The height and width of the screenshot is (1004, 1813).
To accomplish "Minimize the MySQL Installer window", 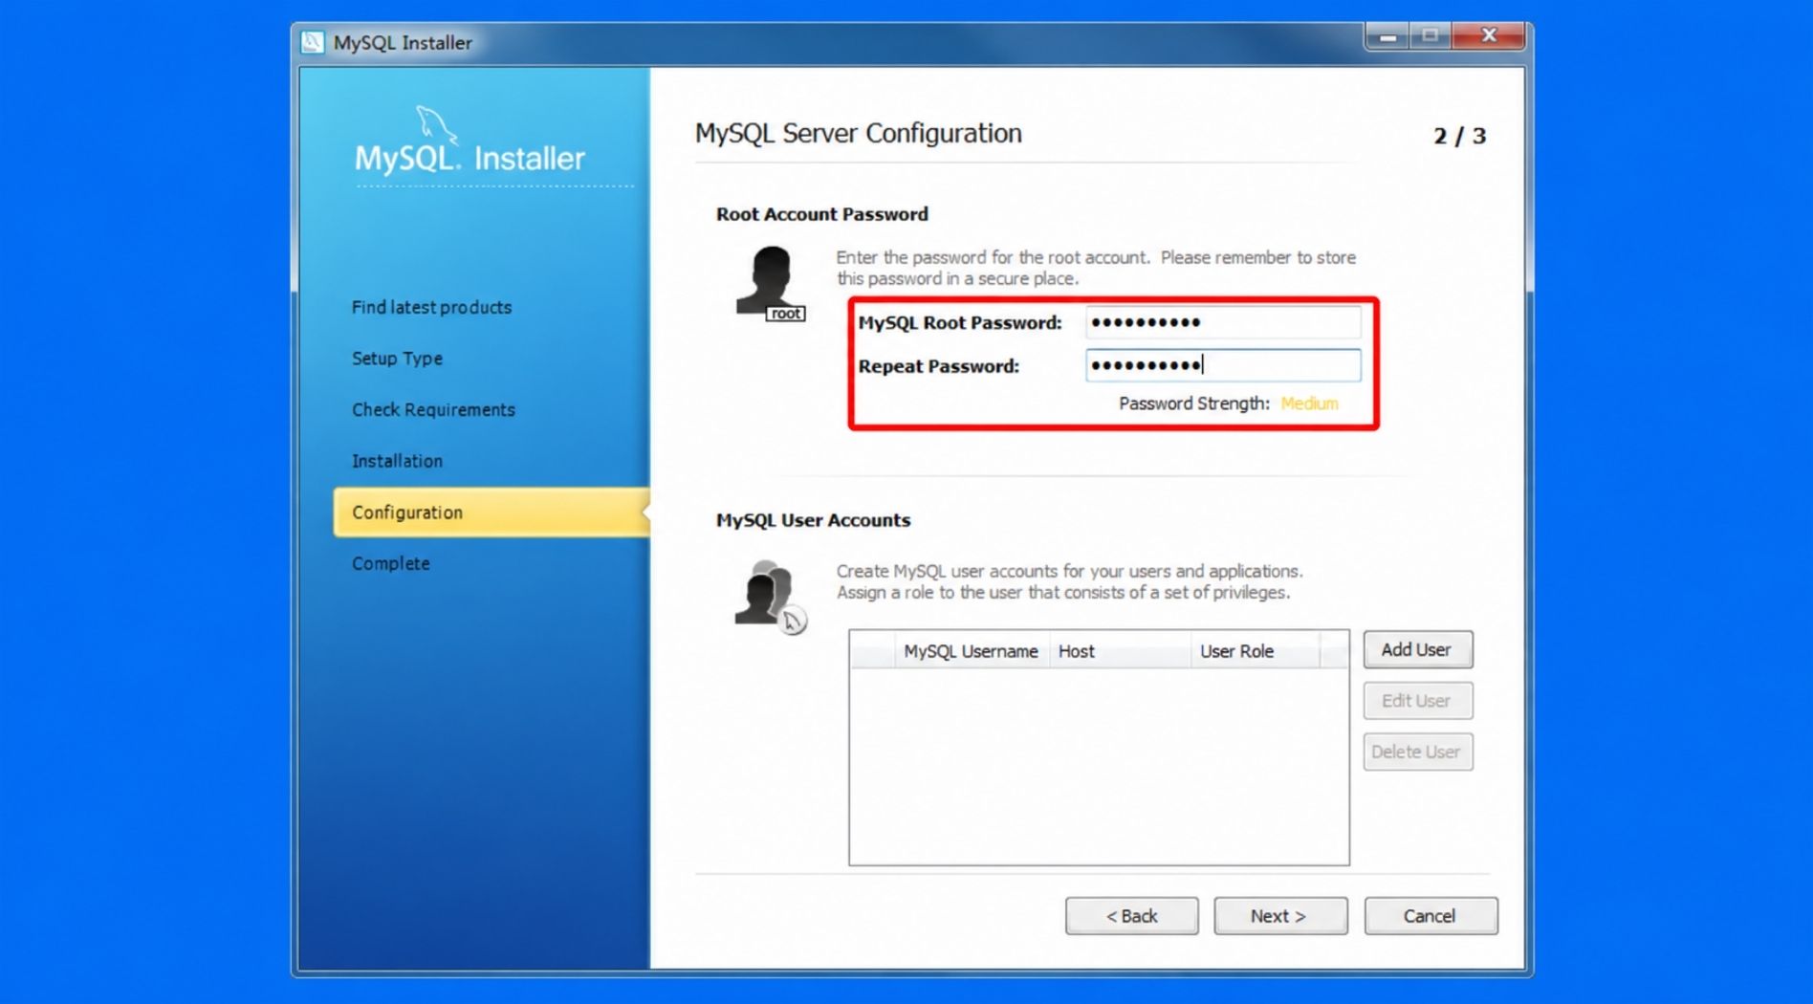I will (1387, 36).
